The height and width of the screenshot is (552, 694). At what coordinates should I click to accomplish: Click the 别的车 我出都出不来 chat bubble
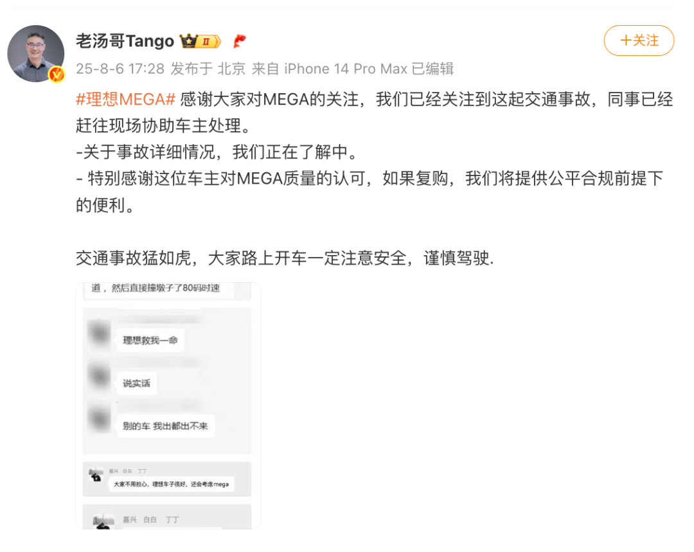[166, 426]
